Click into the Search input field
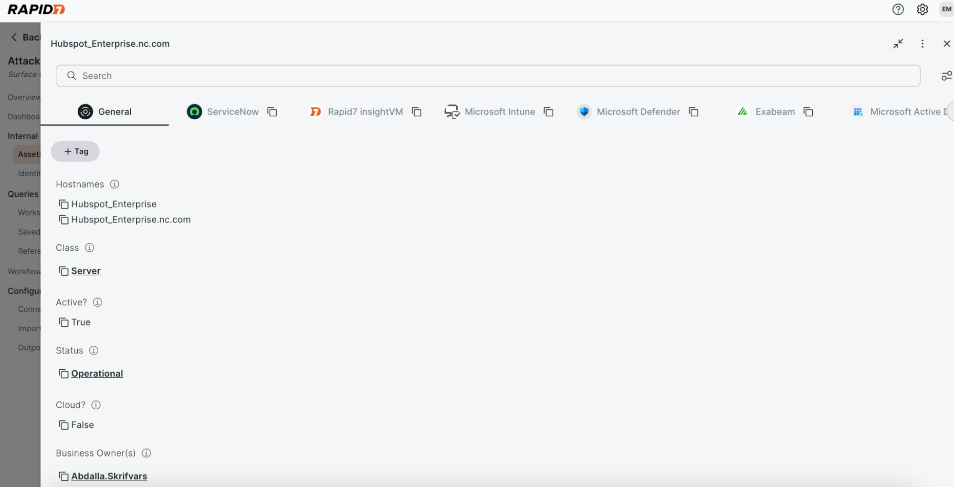 487,76
